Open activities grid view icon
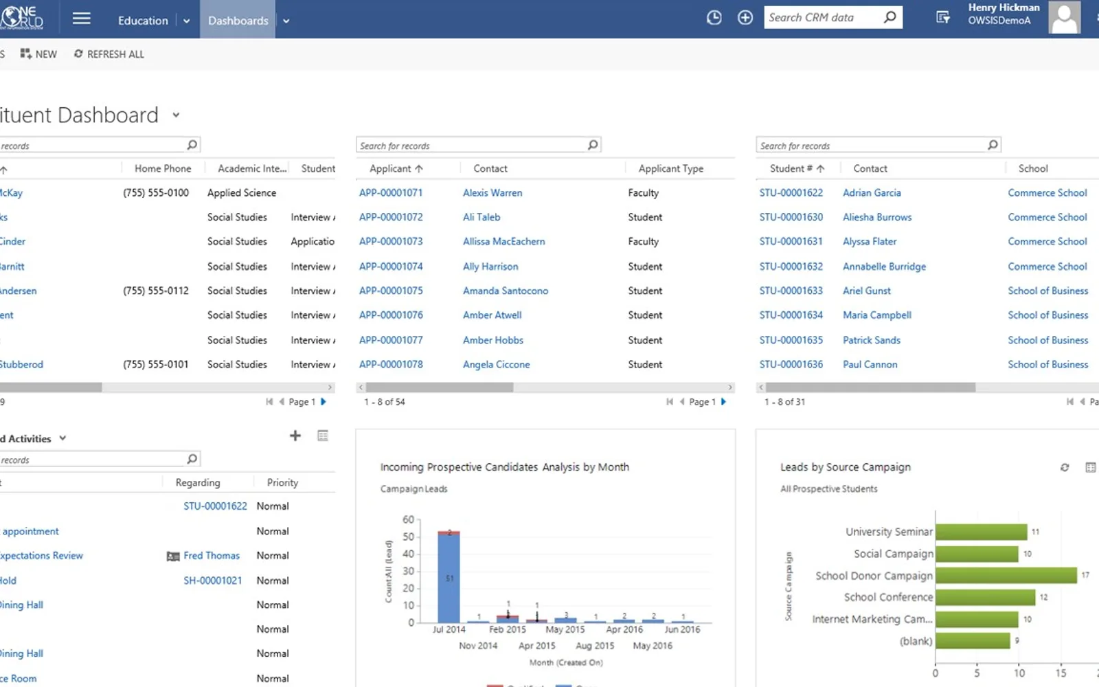The width and height of the screenshot is (1099, 687). [x=323, y=436]
